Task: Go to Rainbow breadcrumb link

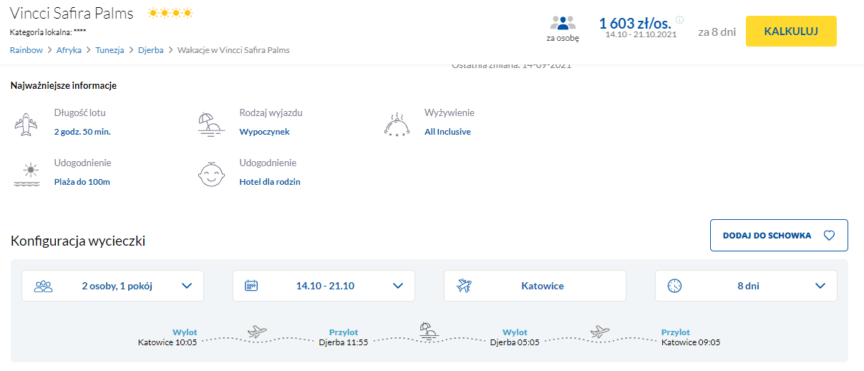Action: 26,50
